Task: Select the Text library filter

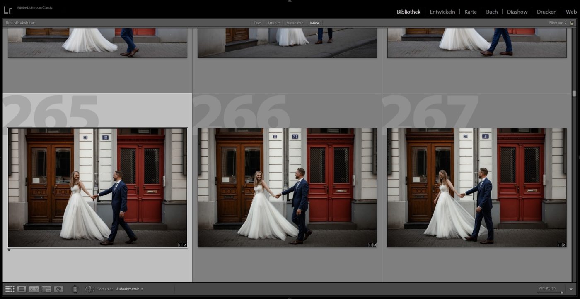Action: 257,23
